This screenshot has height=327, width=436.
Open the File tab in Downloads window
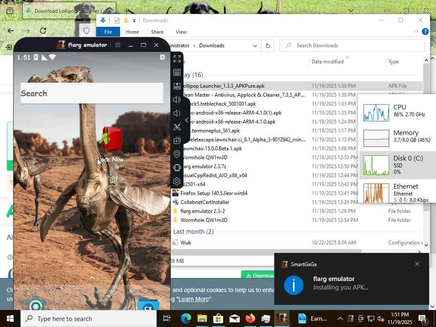coord(108,32)
